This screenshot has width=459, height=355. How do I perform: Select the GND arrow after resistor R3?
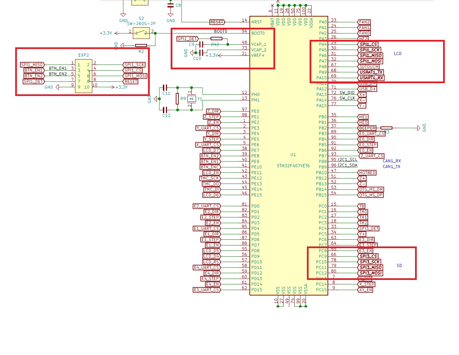[x=418, y=128]
